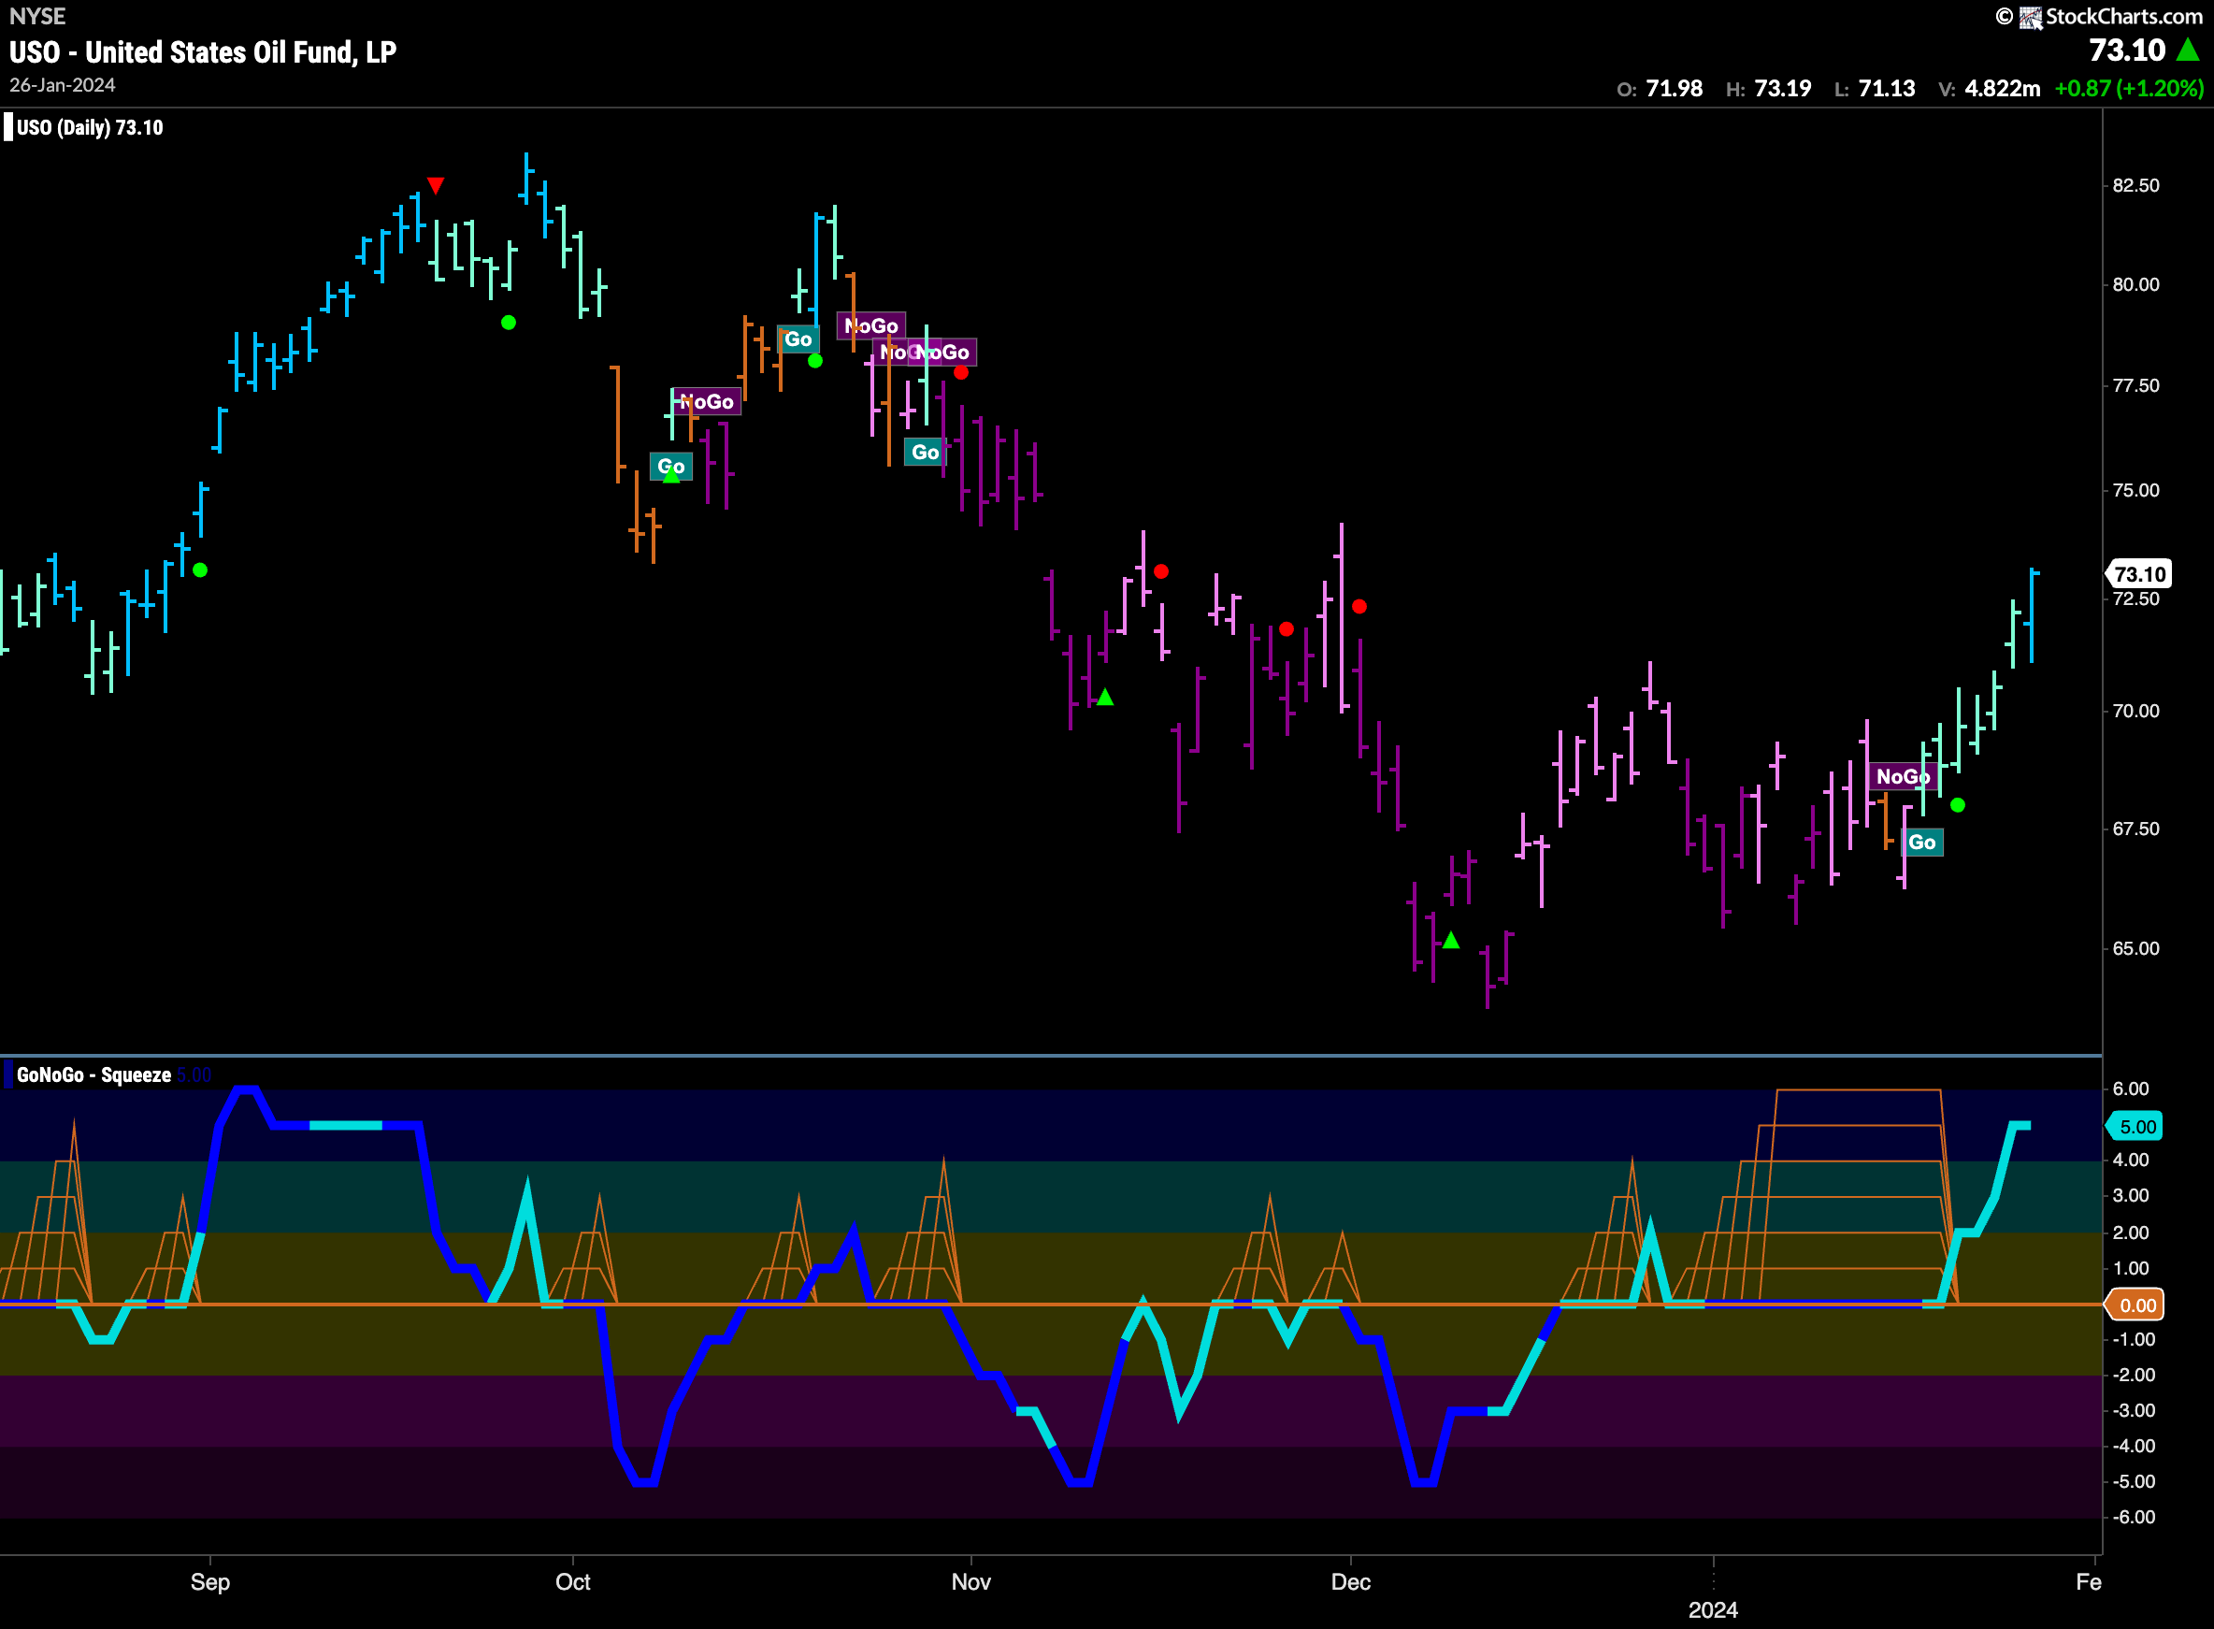Click the Nov label on the time axis
The width and height of the screenshot is (2214, 1629).
[971, 1582]
